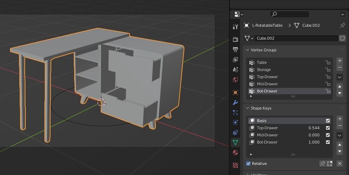Click the properties search field
Screen dimensions: 349x175
pos(290,14)
